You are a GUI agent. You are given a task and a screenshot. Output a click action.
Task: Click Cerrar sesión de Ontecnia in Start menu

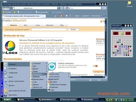(x=17, y=91)
